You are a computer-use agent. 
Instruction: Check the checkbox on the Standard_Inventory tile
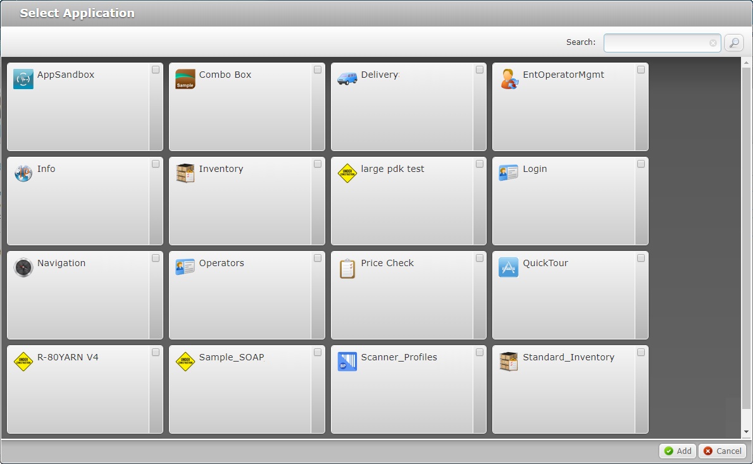[x=640, y=352]
